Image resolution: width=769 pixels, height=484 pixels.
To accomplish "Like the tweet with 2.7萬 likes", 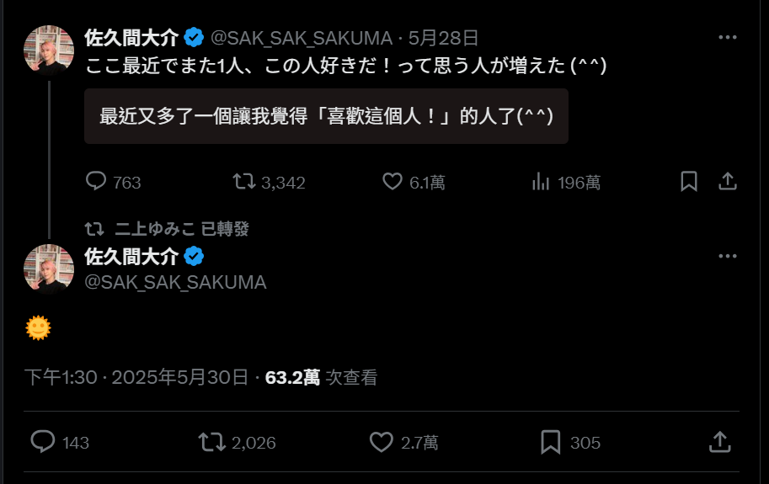I will tap(382, 442).
